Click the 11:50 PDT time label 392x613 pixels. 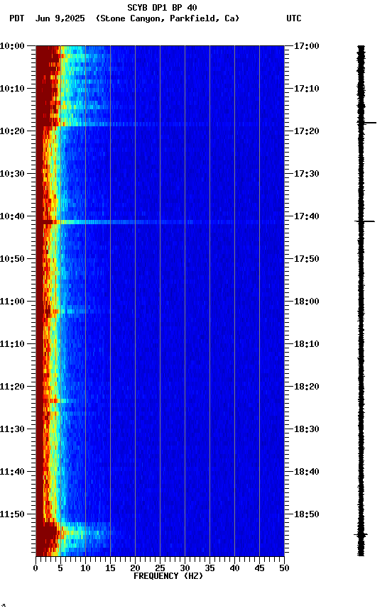(12, 514)
